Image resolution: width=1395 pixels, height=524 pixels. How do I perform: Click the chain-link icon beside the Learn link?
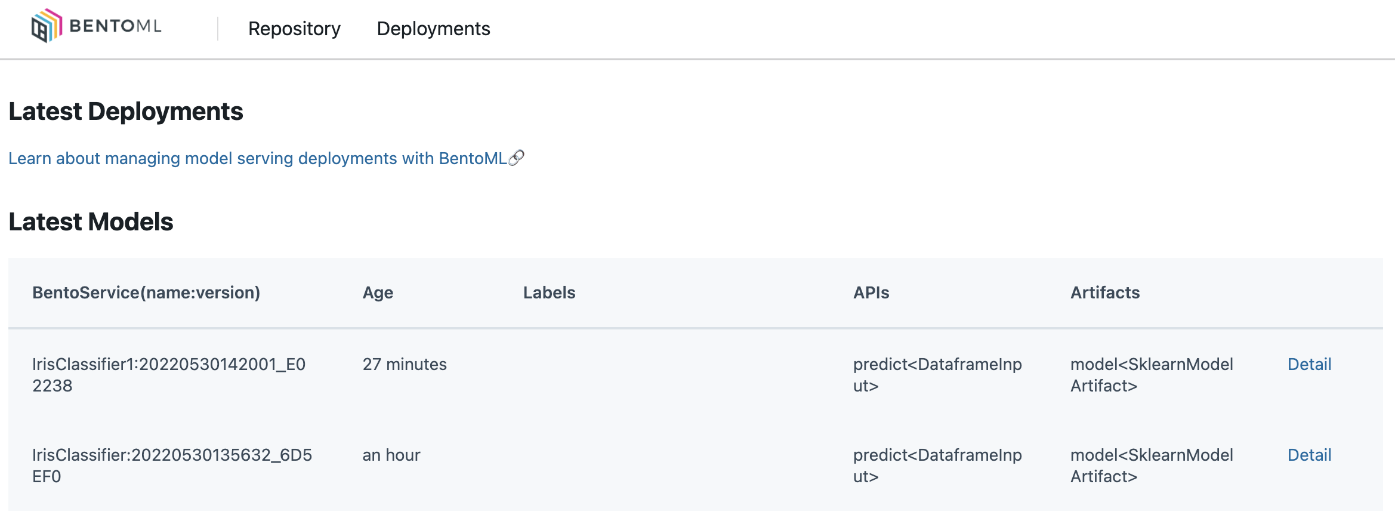click(x=516, y=158)
